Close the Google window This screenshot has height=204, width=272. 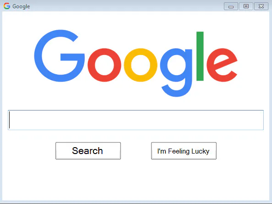pyautogui.click(x=261, y=6)
